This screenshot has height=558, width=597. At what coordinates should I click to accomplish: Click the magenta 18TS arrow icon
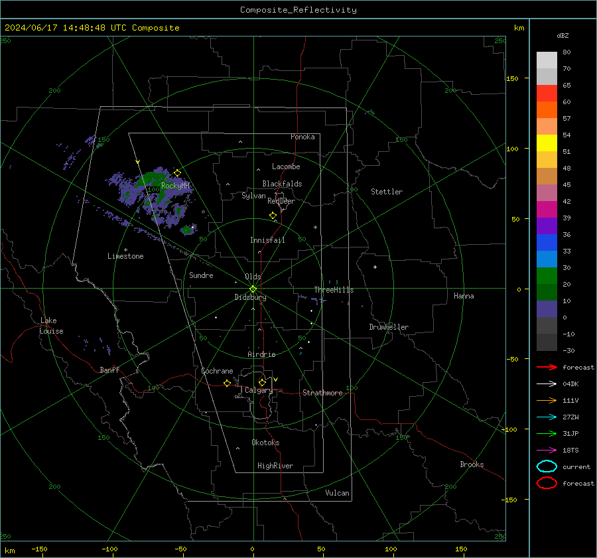547,451
